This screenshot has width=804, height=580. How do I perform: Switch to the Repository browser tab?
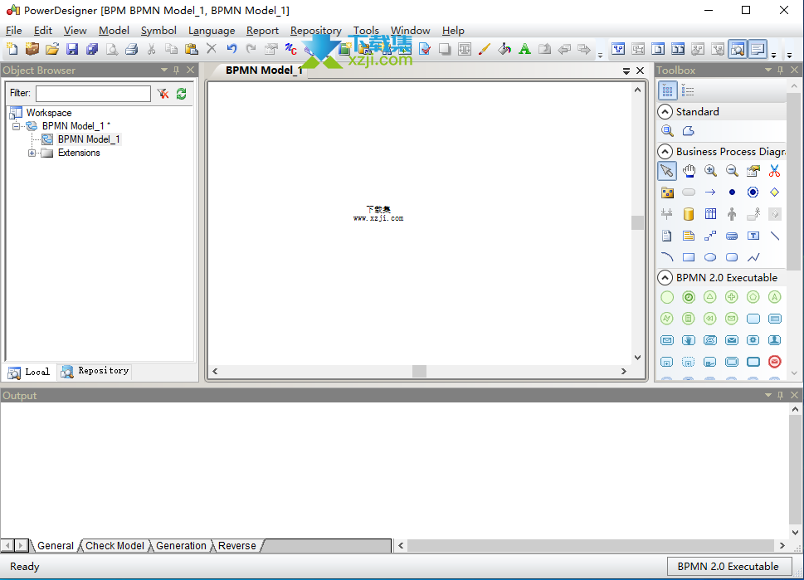(x=96, y=371)
